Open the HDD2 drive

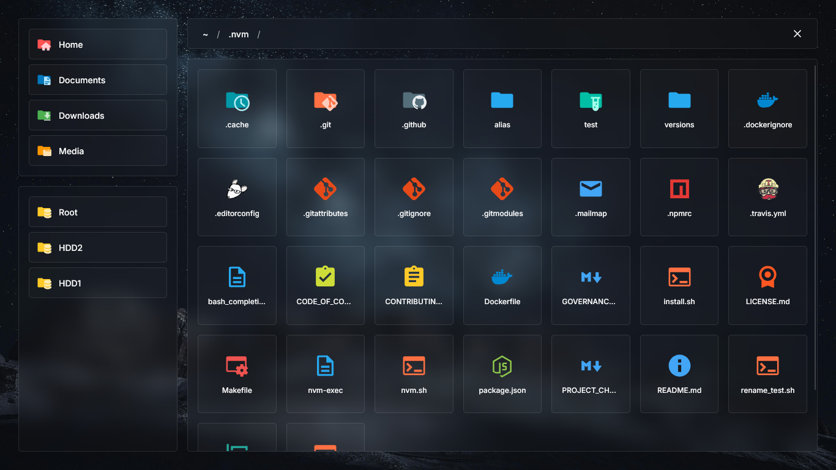[98, 247]
